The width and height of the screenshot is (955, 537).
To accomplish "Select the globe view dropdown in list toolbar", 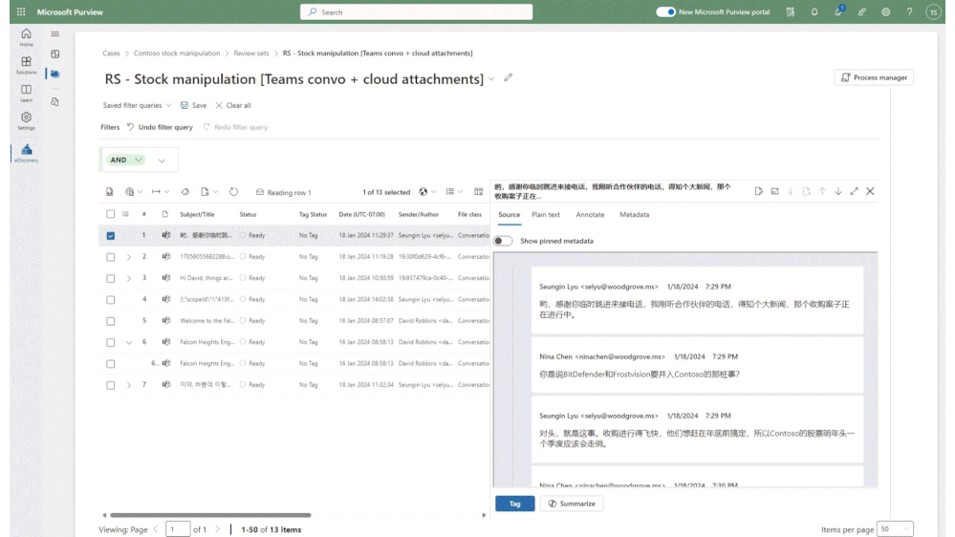I will (x=427, y=192).
